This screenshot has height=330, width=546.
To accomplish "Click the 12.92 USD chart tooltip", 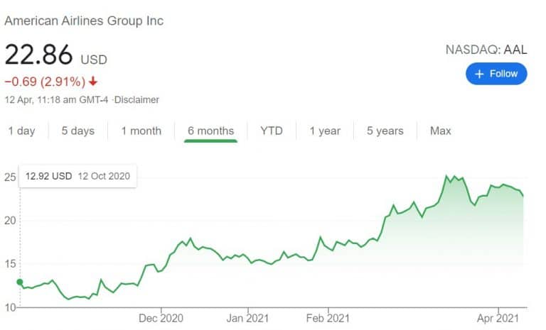I will [77, 176].
